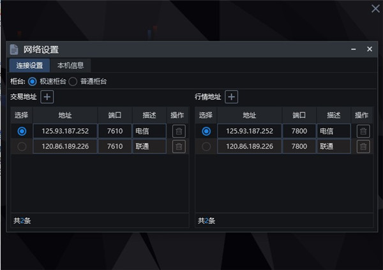Select 联通 trading address radio button
This screenshot has height=270, width=383.
coord(22,147)
